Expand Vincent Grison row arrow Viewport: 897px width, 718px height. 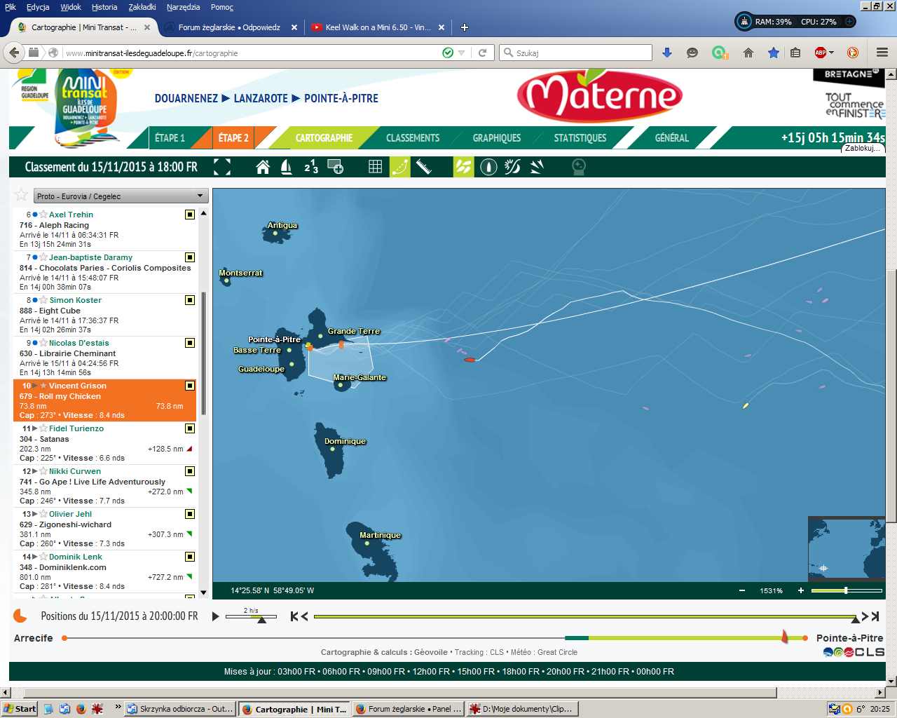coord(35,386)
